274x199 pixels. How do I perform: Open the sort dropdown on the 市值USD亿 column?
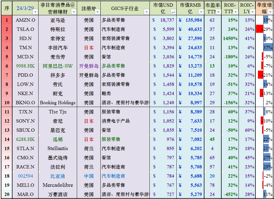173,12
